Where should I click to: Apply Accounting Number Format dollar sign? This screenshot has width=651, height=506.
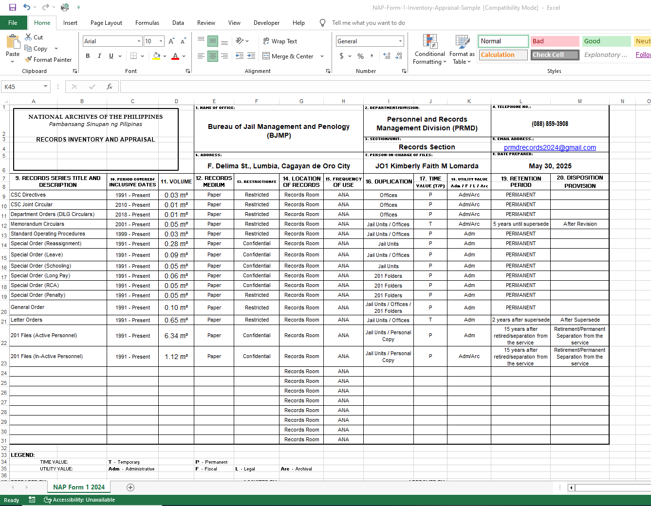pyautogui.click(x=342, y=56)
